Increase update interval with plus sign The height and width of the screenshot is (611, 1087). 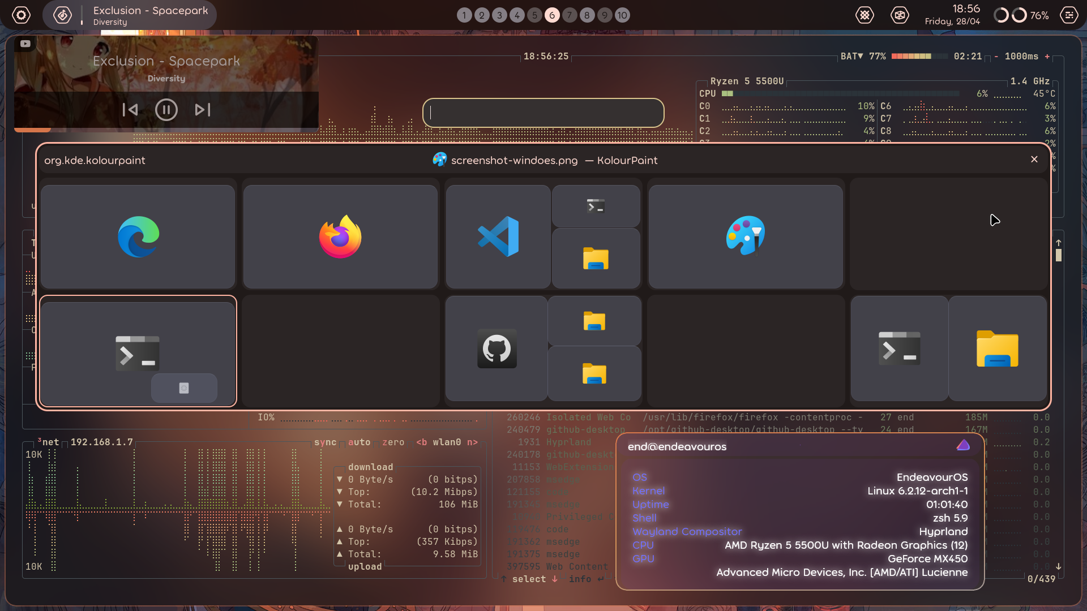coord(1047,56)
